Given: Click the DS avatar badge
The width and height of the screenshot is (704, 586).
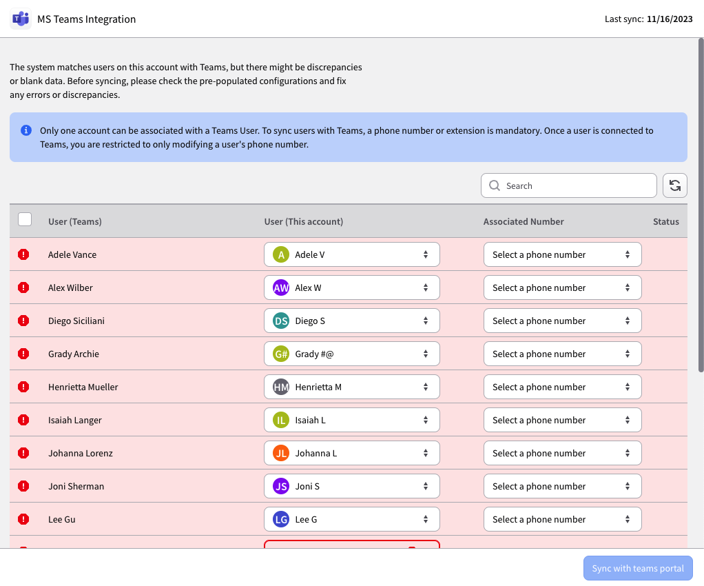Looking at the screenshot, I should point(281,321).
